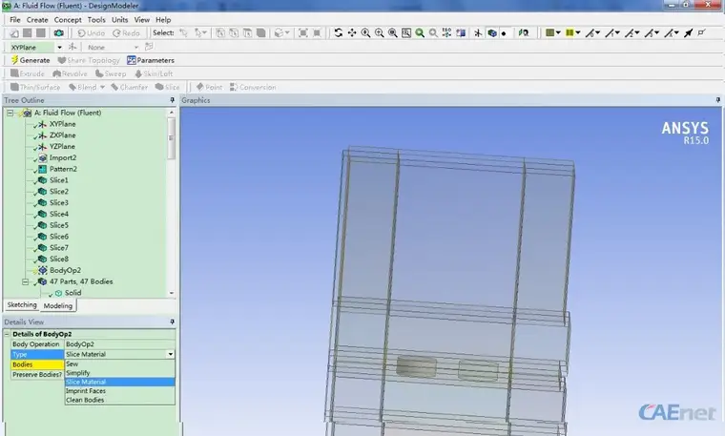This screenshot has height=436, width=725.
Task: Choose Clean Bodies from the Type list
Action: point(120,400)
